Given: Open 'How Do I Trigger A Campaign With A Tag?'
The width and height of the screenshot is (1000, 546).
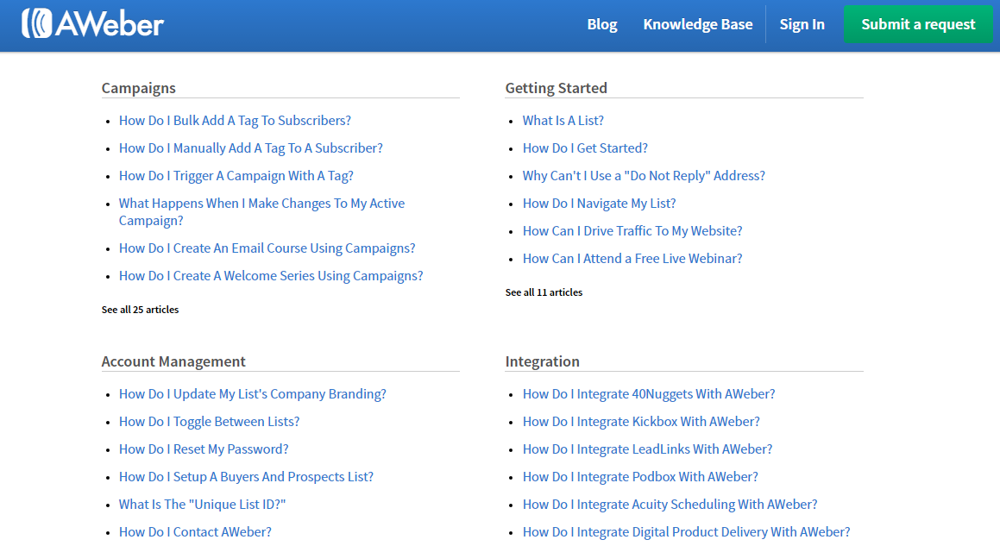Looking at the screenshot, I should tap(236, 175).
